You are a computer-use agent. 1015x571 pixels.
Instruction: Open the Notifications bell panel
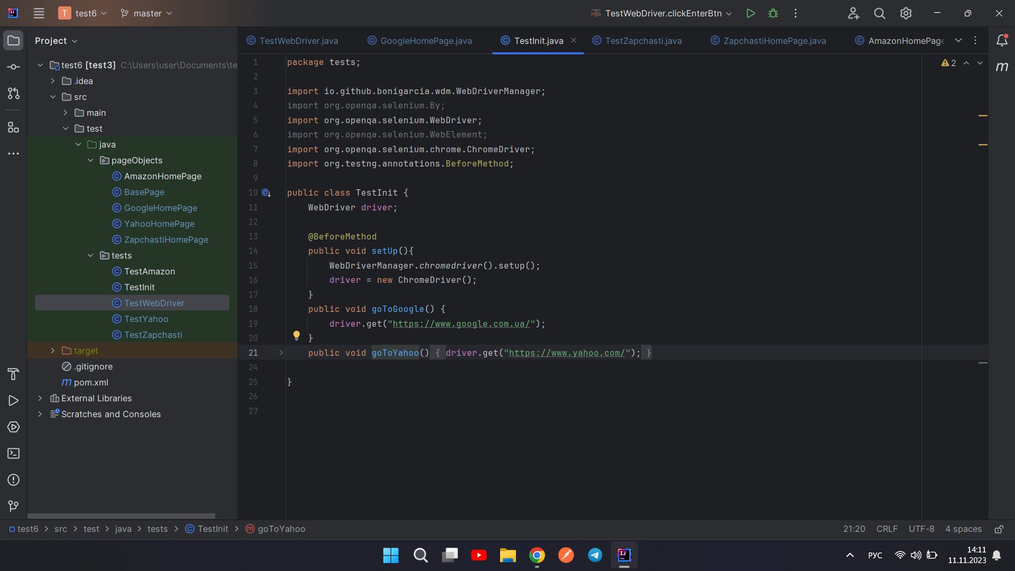tap(1002, 41)
